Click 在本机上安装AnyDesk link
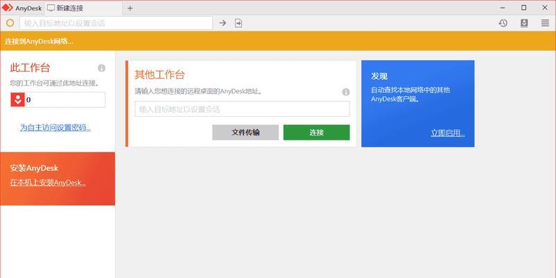This screenshot has width=556, height=278. [48, 182]
